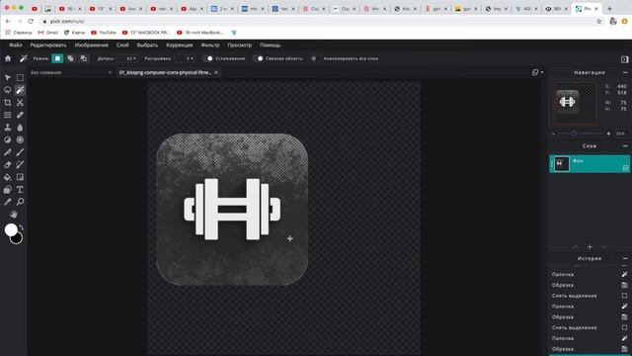Screen dimensions: 632x356
Task: Select the Color Replace tool
Action: (x=20, y=165)
